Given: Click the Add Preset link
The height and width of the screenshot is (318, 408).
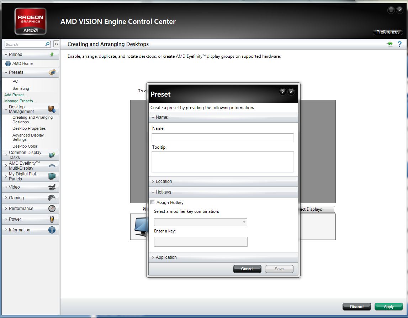Looking at the screenshot, I should tap(15, 95).
